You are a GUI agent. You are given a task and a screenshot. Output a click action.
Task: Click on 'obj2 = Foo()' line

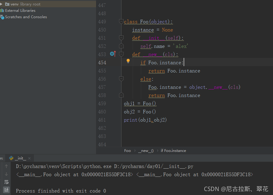(140, 112)
